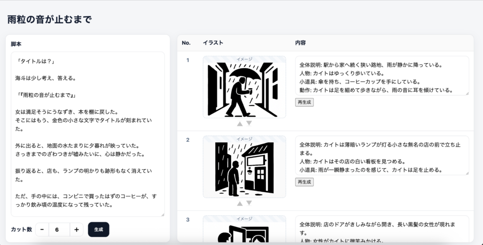Click 再生成 for cut 2
Image resolution: width=483 pixels, height=245 pixels.
304,182
